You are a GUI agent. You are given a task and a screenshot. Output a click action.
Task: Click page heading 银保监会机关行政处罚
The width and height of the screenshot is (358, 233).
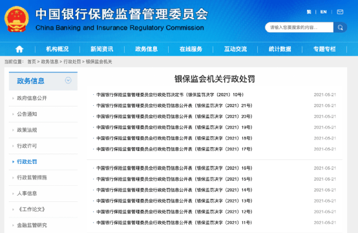tap(215, 79)
